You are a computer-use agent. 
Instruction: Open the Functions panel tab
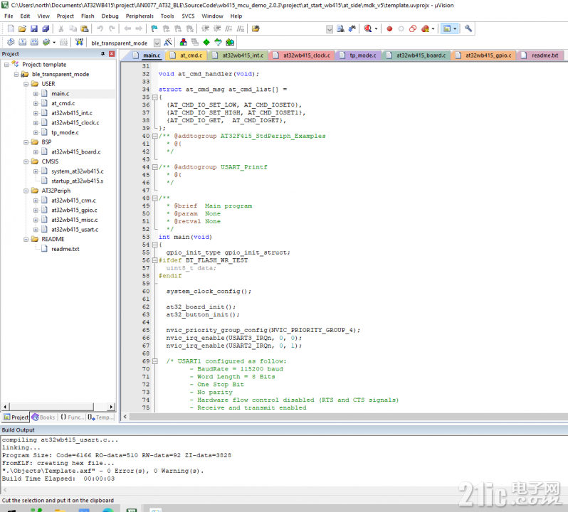point(72,417)
